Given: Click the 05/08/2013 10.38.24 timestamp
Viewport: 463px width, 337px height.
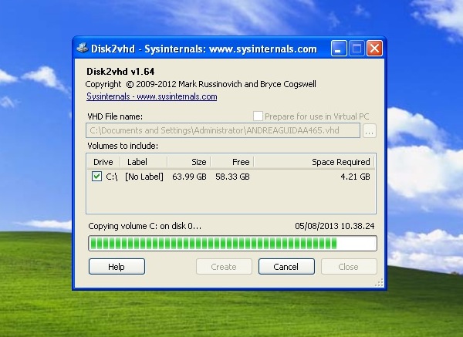Looking at the screenshot, I should tap(335, 226).
